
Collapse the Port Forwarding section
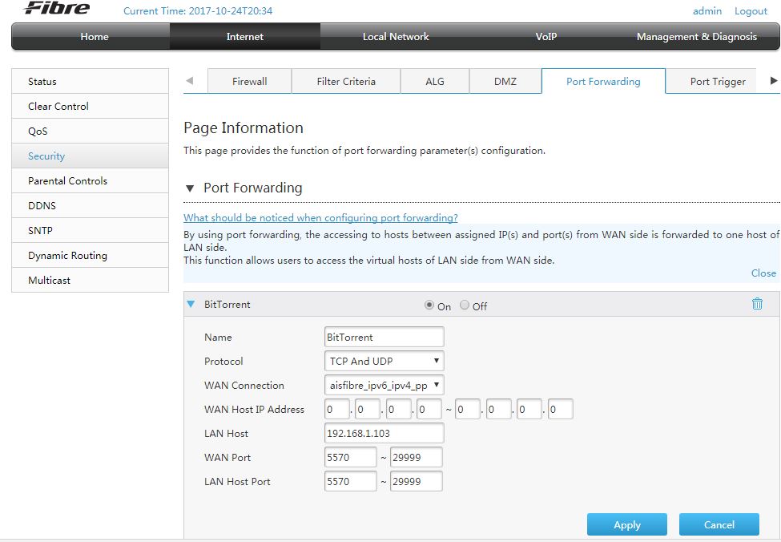coord(190,188)
